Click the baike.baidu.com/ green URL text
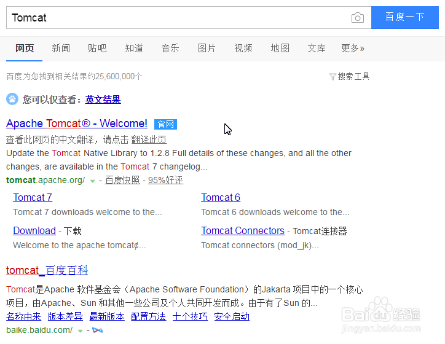This screenshot has height=344, width=445. (39, 330)
